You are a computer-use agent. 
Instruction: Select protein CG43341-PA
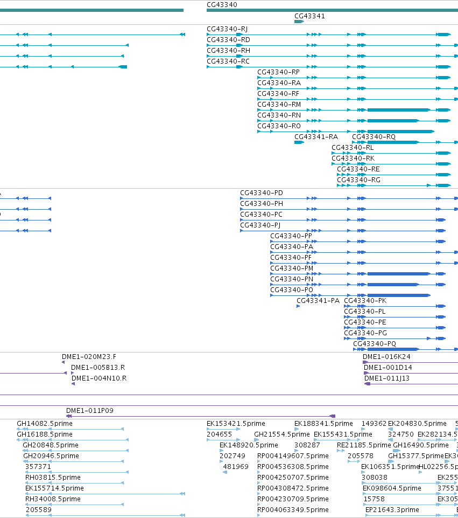point(318,301)
